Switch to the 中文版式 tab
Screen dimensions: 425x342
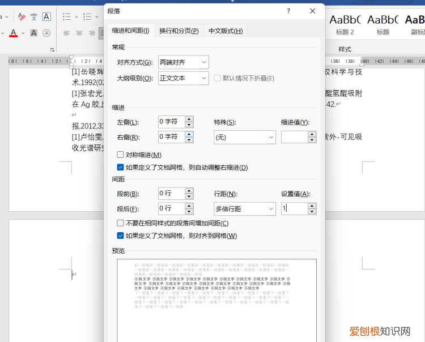(226, 31)
